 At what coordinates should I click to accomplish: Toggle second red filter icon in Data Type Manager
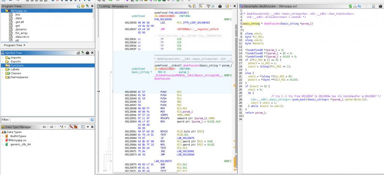[76, 127]
